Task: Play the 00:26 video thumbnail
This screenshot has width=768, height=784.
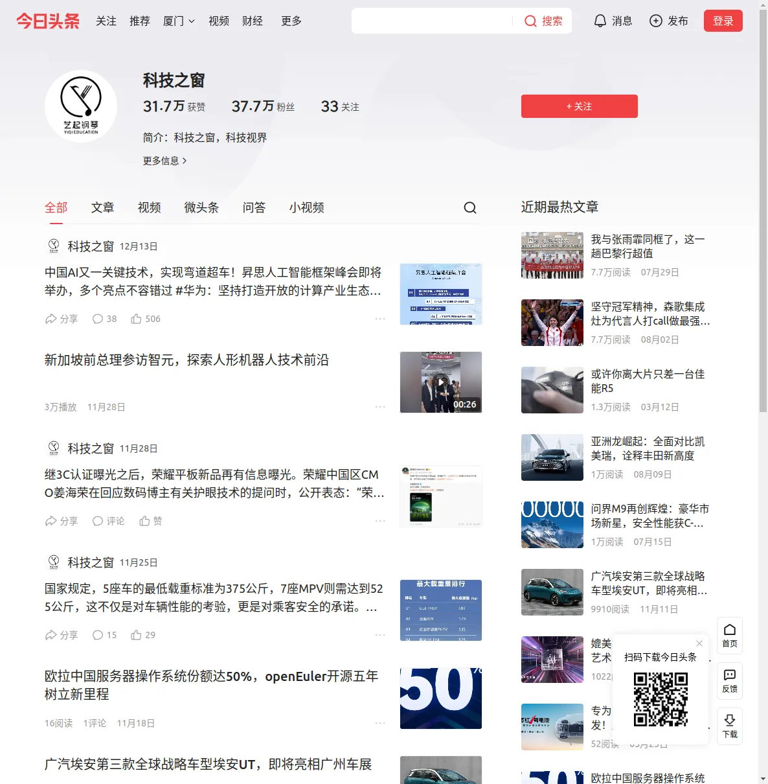Action: [x=441, y=382]
